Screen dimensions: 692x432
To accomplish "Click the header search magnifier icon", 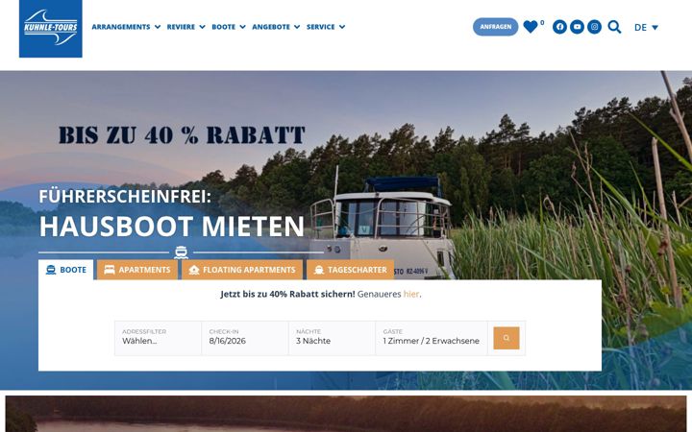I will (614, 27).
